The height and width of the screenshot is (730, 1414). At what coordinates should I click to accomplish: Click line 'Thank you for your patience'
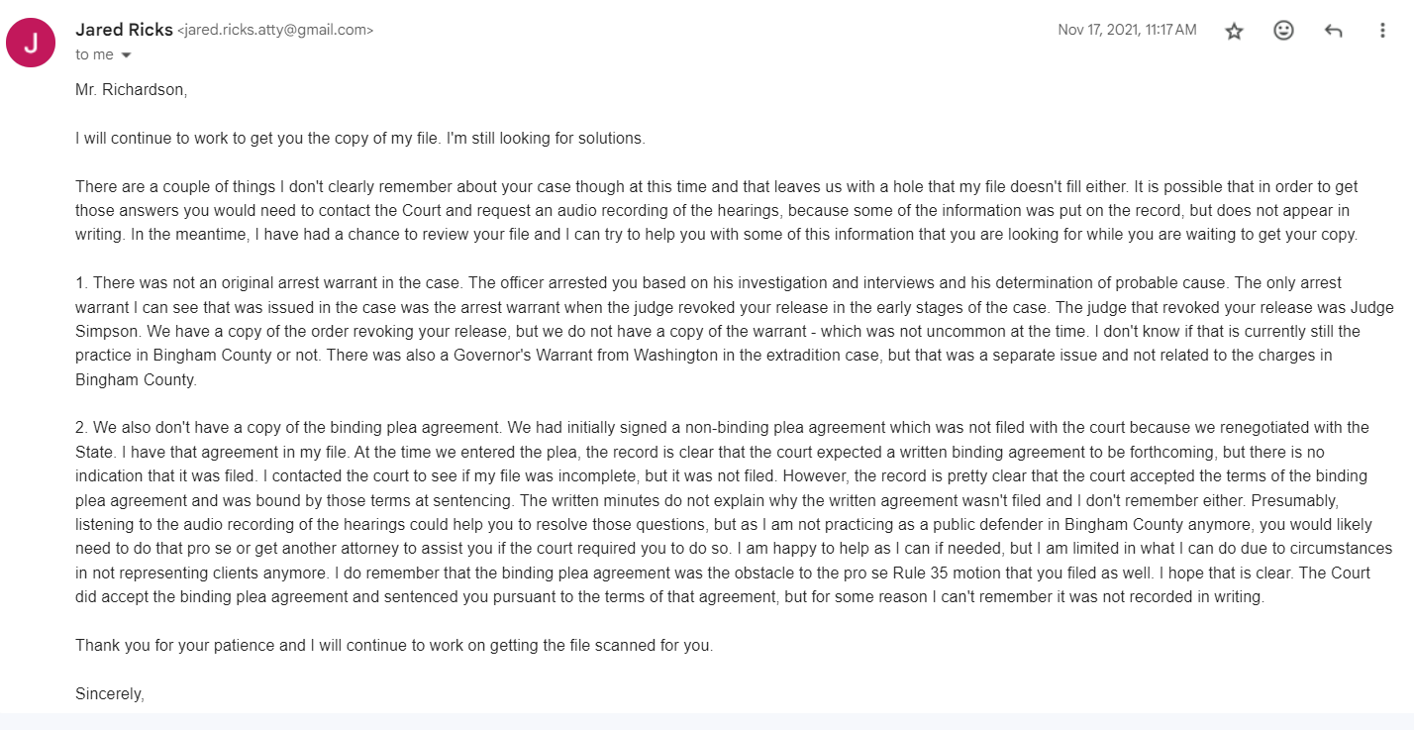(x=394, y=646)
